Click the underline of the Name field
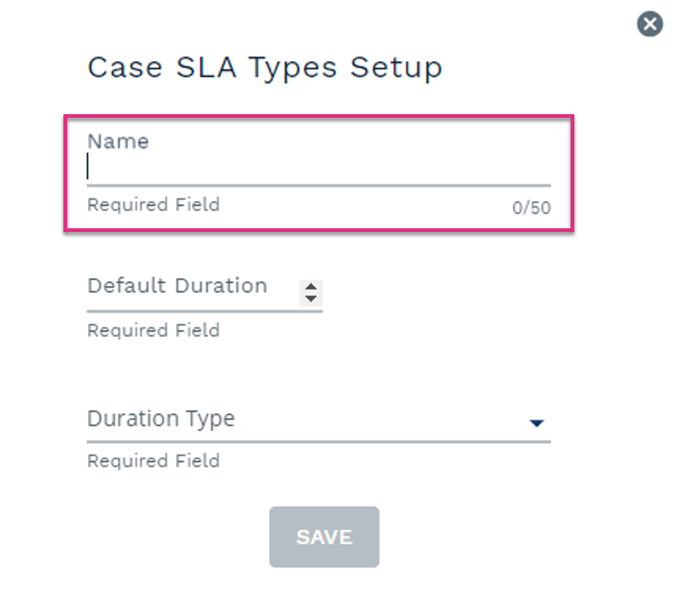Image resolution: width=678 pixels, height=590 pixels. (318, 186)
